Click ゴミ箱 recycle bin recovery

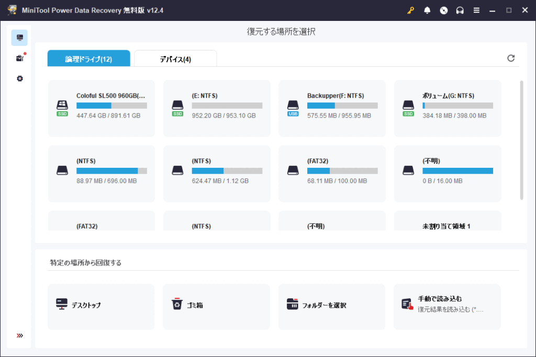[x=216, y=307]
